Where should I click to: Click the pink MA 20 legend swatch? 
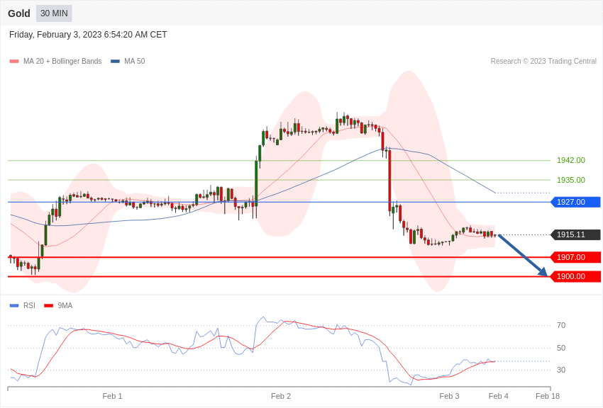[14, 62]
